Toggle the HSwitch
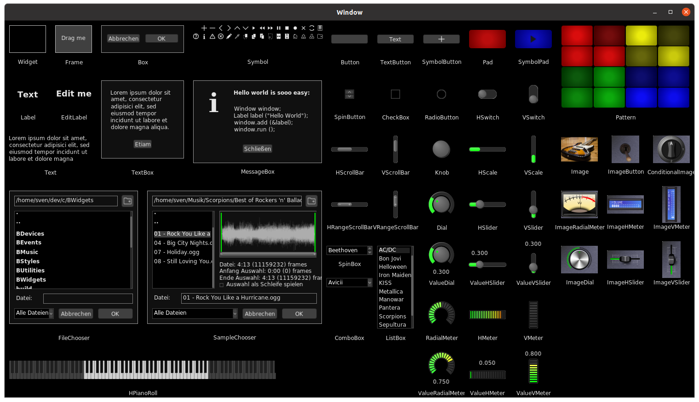 pyautogui.click(x=487, y=94)
